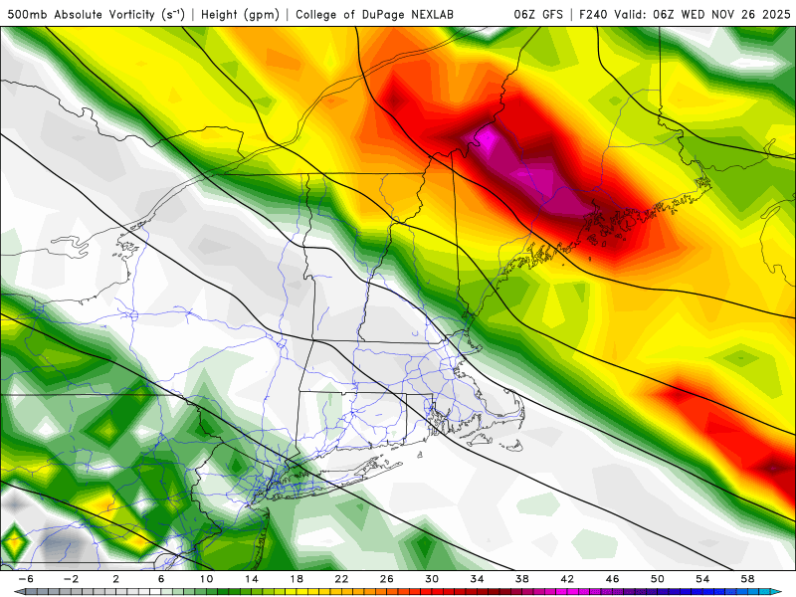The height and width of the screenshot is (597, 796).
Task: Click the '34' color scale label
Action: [478, 579]
